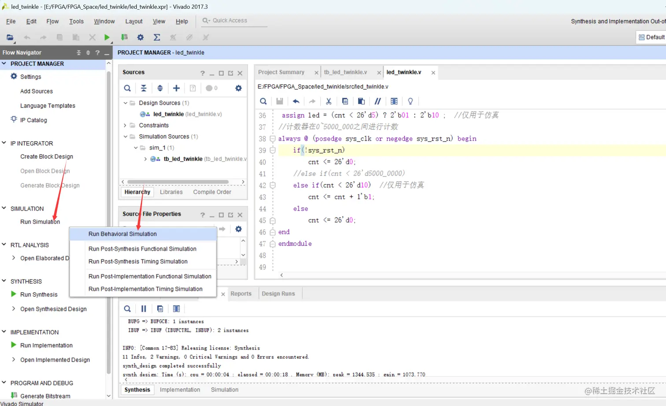Open the Compile Order tab
666x406 pixels.
[212, 192]
